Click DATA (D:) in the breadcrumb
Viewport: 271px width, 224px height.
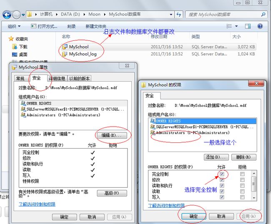coord(70,14)
